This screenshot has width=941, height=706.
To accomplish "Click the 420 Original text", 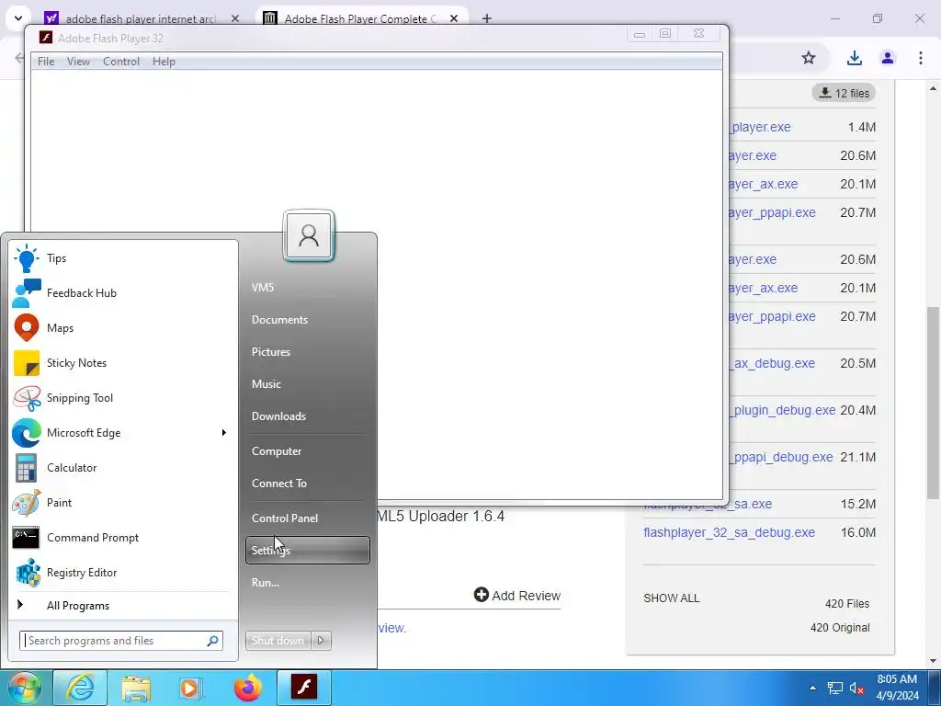I will pos(840,628).
